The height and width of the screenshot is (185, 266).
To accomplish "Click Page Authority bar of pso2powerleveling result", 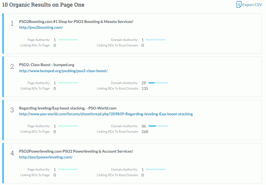I will (68, 169).
